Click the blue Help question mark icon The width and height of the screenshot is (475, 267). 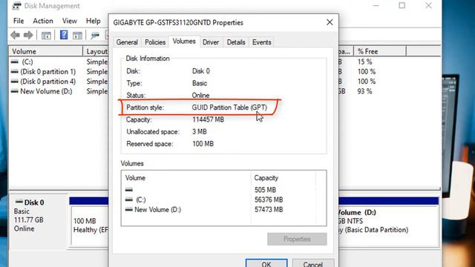[64, 35]
